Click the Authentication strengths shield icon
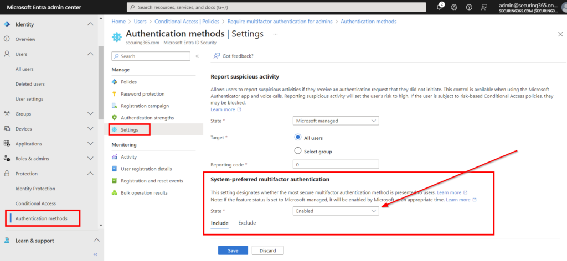Viewport: 567px width, 261px height. tap(115, 118)
